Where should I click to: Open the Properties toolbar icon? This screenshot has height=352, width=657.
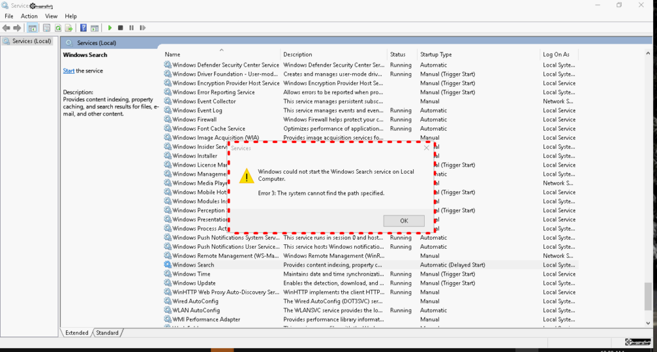[46, 28]
